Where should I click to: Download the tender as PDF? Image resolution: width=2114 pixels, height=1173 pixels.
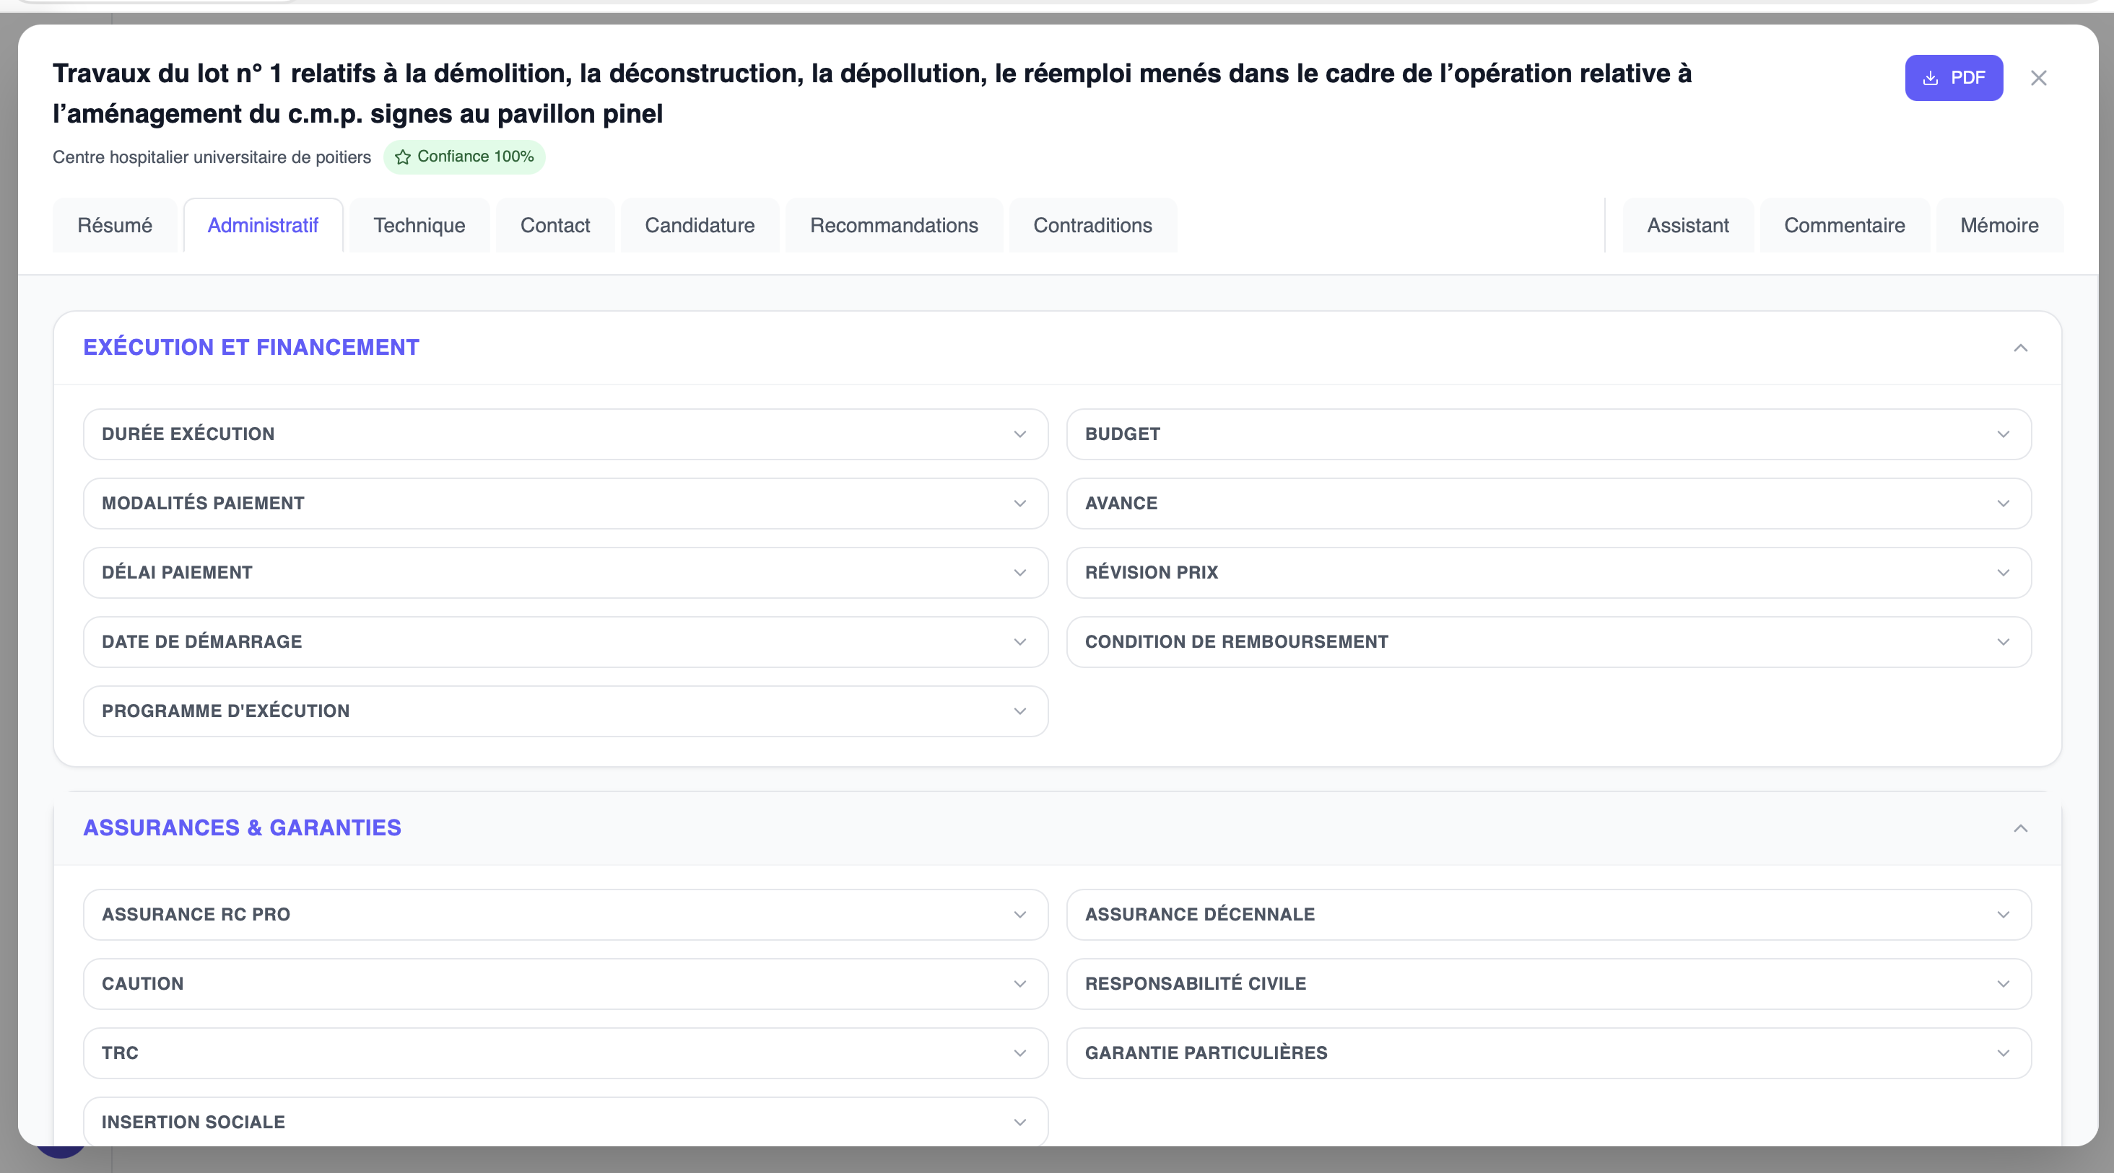pyautogui.click(x=1953, y=78)
